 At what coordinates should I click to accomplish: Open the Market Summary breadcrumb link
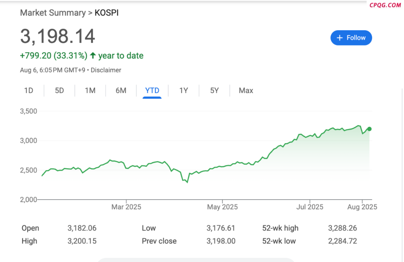click(53, 13)
